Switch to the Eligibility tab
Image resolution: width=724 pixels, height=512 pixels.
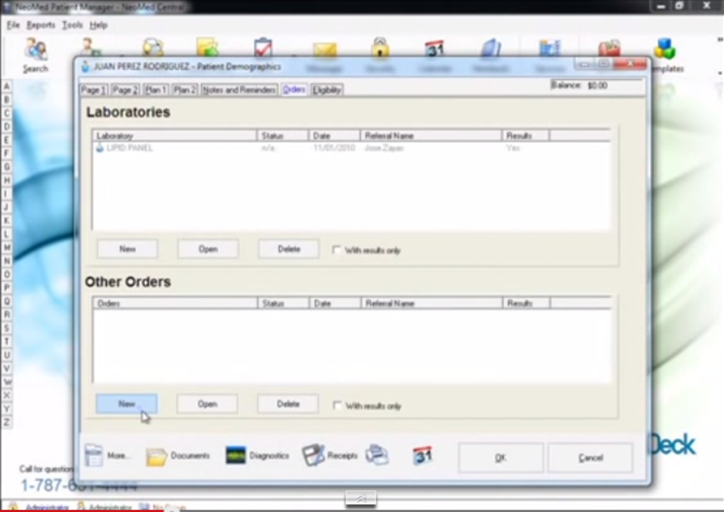pyautogui.click(x=326, y=89)
